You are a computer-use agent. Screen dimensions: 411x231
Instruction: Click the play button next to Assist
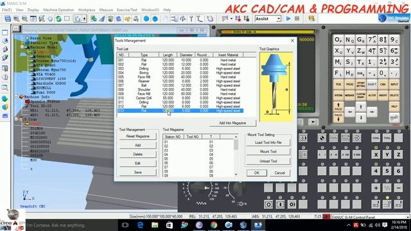tap(288, 19)
